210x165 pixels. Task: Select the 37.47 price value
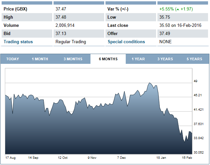[61, 9]
